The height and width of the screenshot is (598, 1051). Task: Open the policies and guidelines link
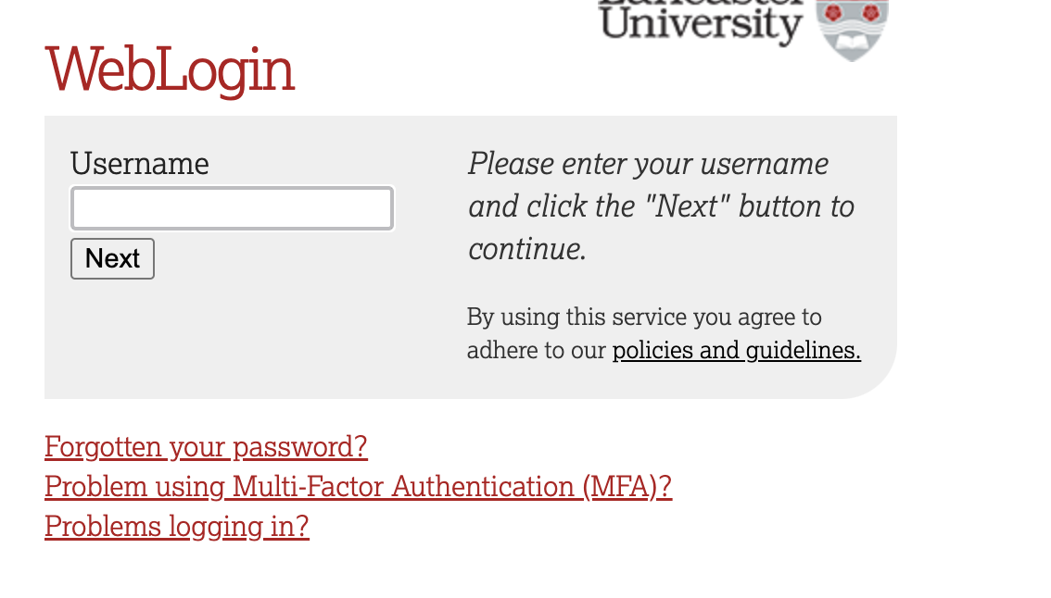click(736, 351)
